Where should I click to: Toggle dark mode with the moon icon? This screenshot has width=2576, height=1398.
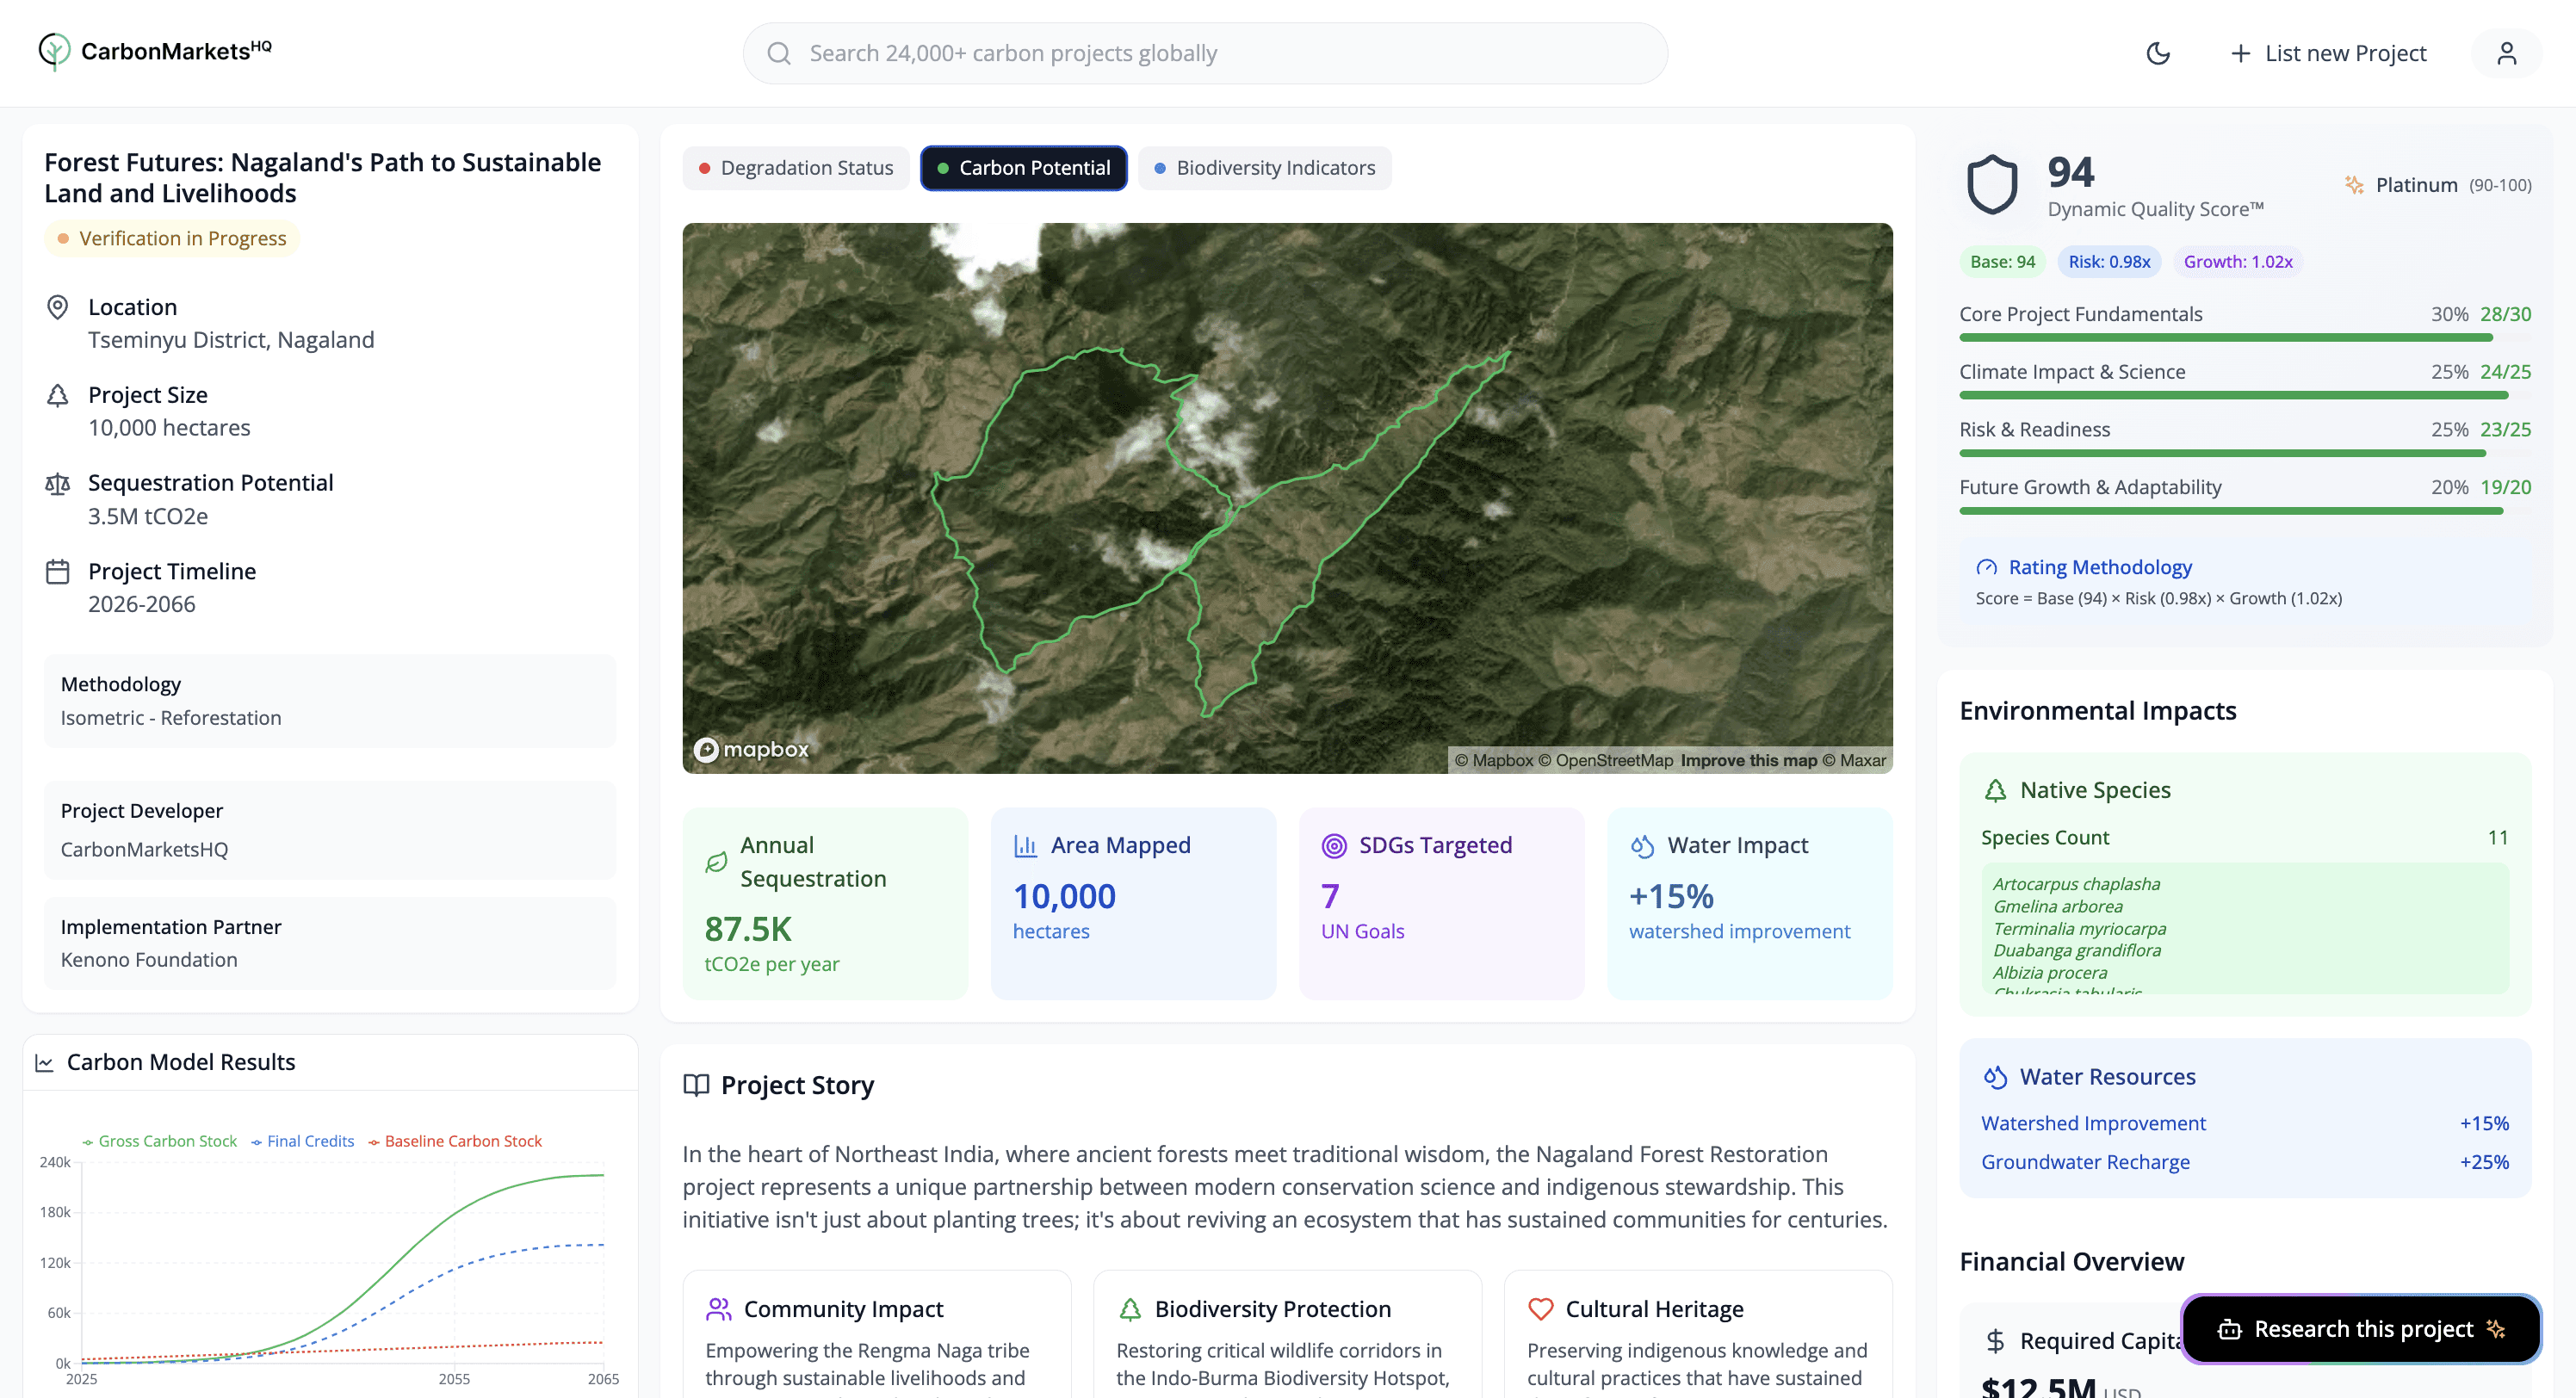pos(2158,53)
